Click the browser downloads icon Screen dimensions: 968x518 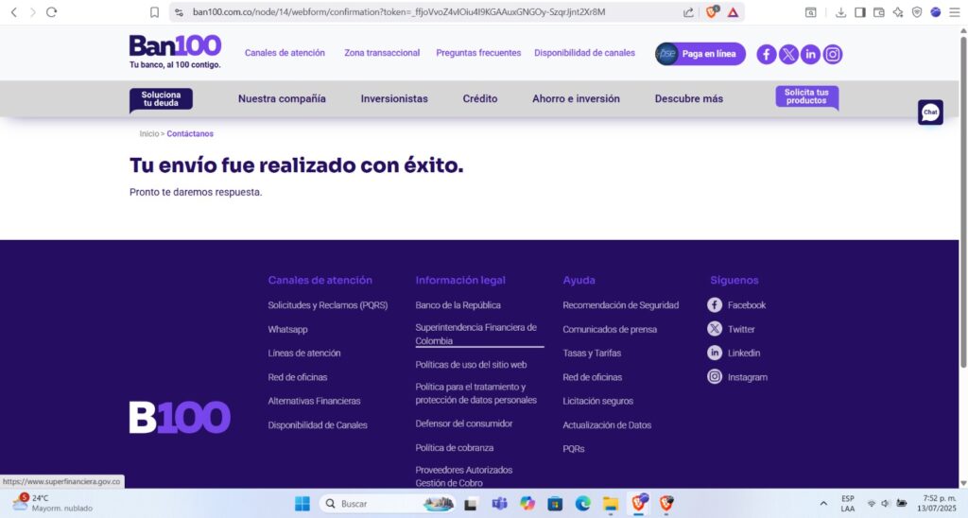pyautogui.click(x=840, y=12)
